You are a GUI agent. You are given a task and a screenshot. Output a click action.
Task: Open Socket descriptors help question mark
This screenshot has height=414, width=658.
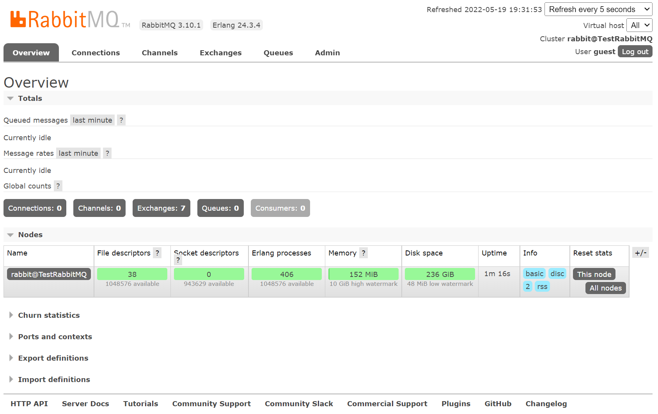tap(178, 260)
